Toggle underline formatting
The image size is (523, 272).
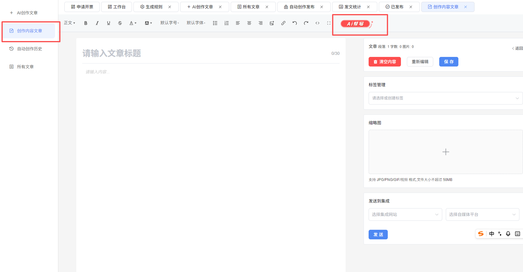coord(108,23)
